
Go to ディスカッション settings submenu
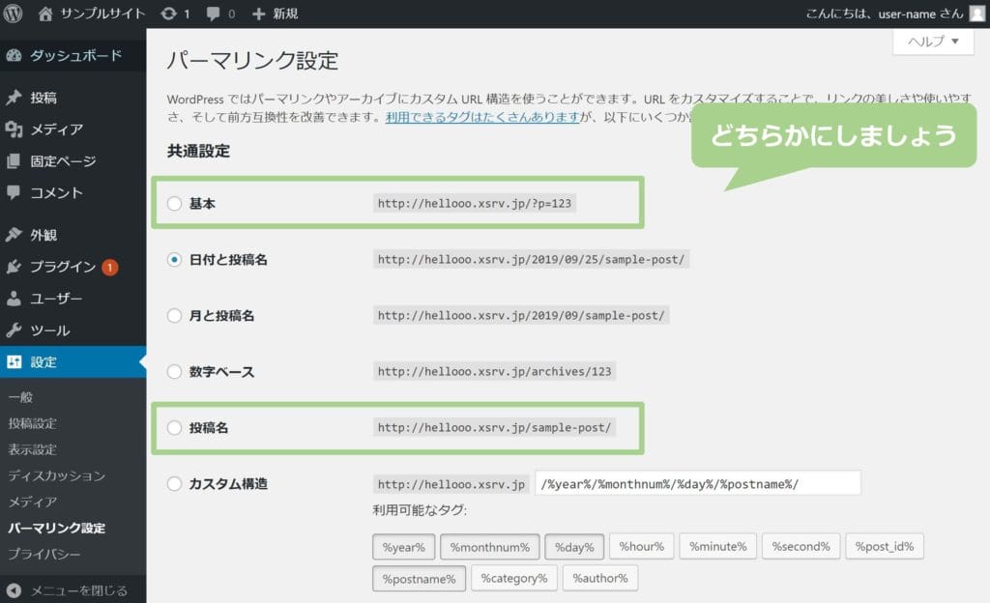56,475
